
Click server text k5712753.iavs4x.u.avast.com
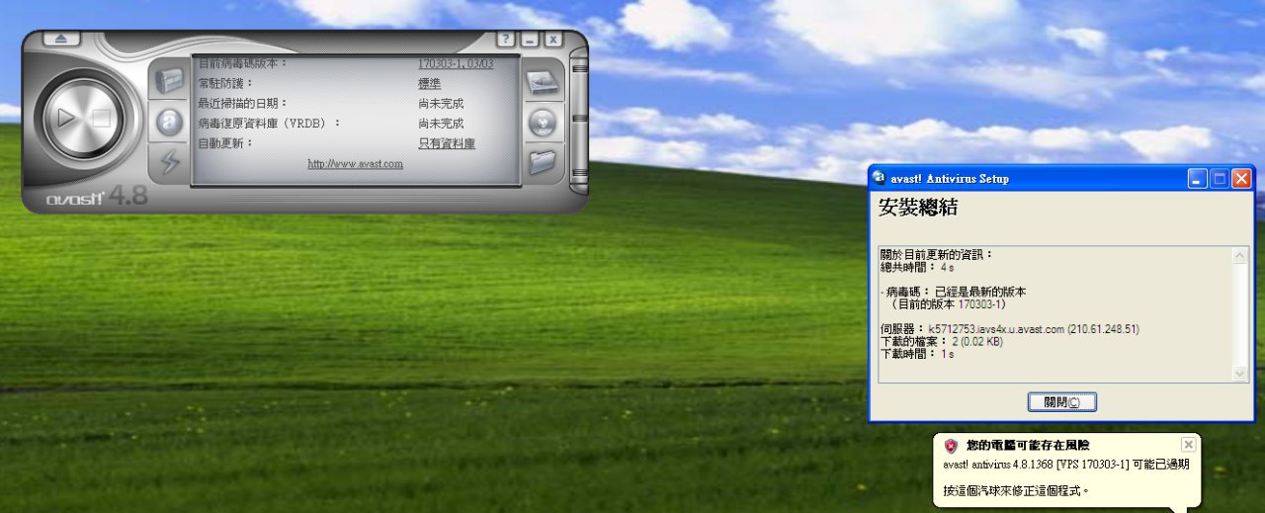(995, 329)
